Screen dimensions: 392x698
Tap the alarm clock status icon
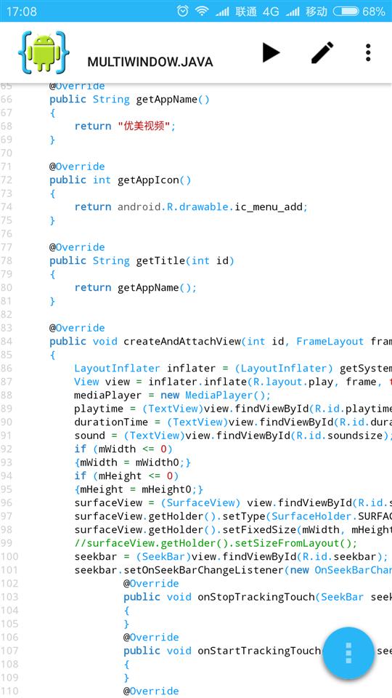tap(183, 11)
